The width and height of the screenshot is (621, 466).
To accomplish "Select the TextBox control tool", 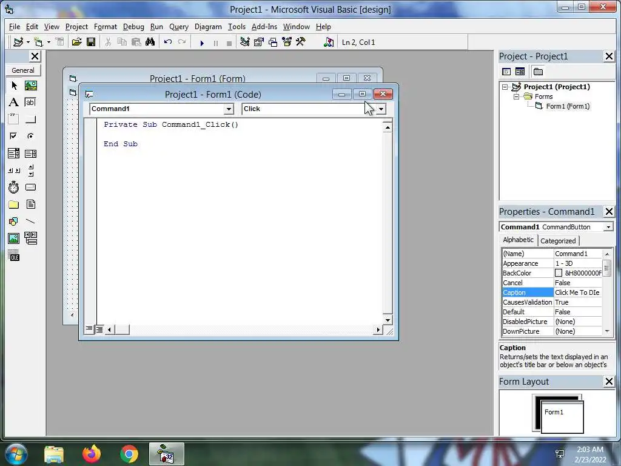I will (x=30, y=102).
